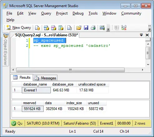
Task: Start an Analysis Services XMLA query
Action: (x=61, y=28)
